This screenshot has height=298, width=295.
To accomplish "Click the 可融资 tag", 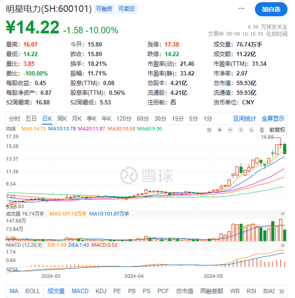I will (x=104, y=9).
